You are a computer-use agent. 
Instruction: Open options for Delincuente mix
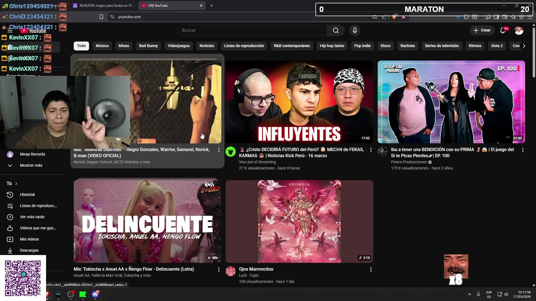point(219,270)
